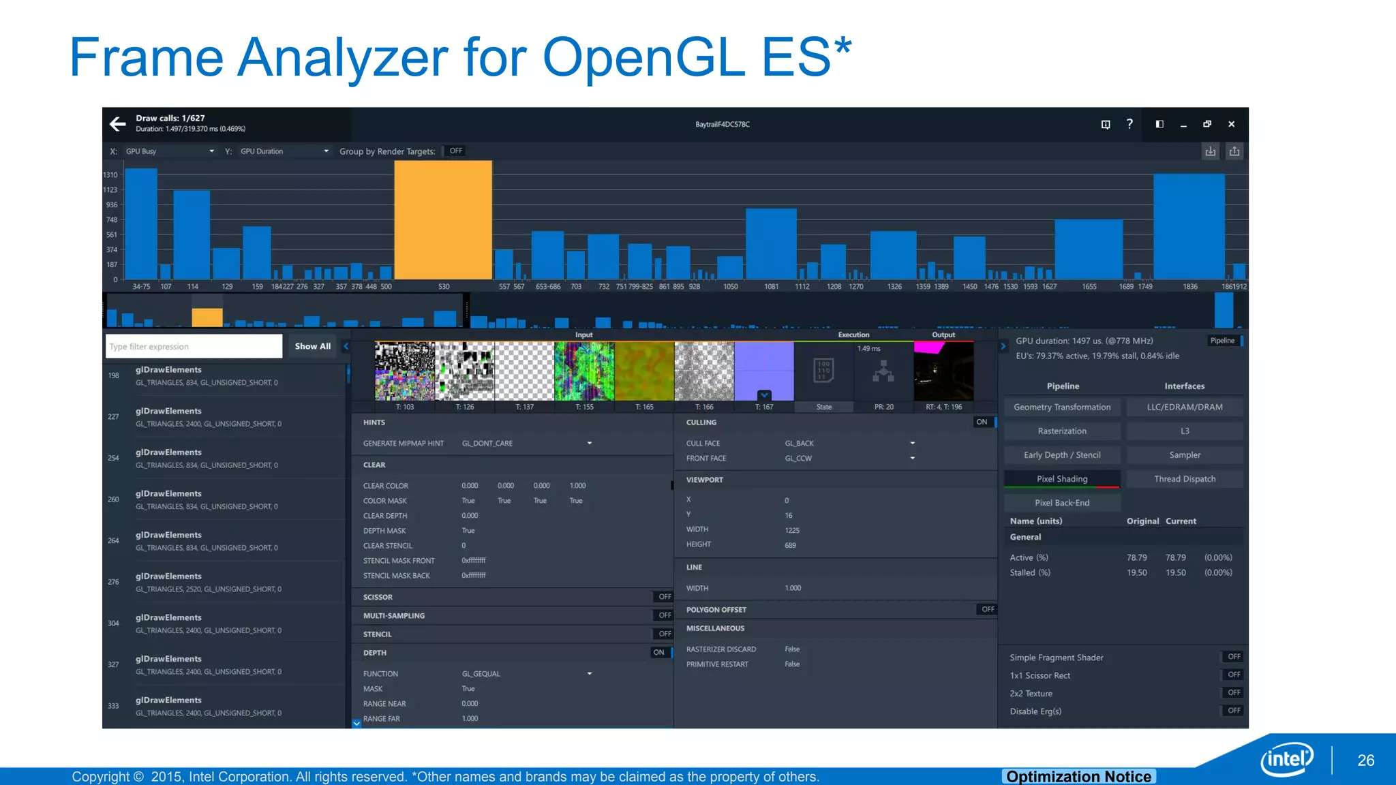Image resolution: width=1396 pixels, height=785 pixels.
Task: Enable Disable Erg(s) experiment
Action: pos(1232,710)
